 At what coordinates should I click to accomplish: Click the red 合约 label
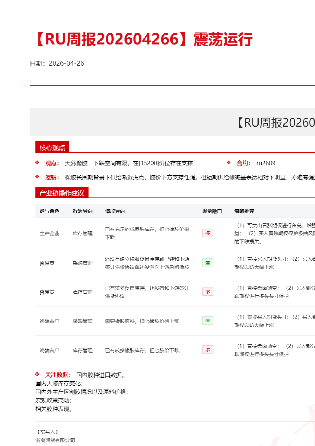[x=243, y=163]
